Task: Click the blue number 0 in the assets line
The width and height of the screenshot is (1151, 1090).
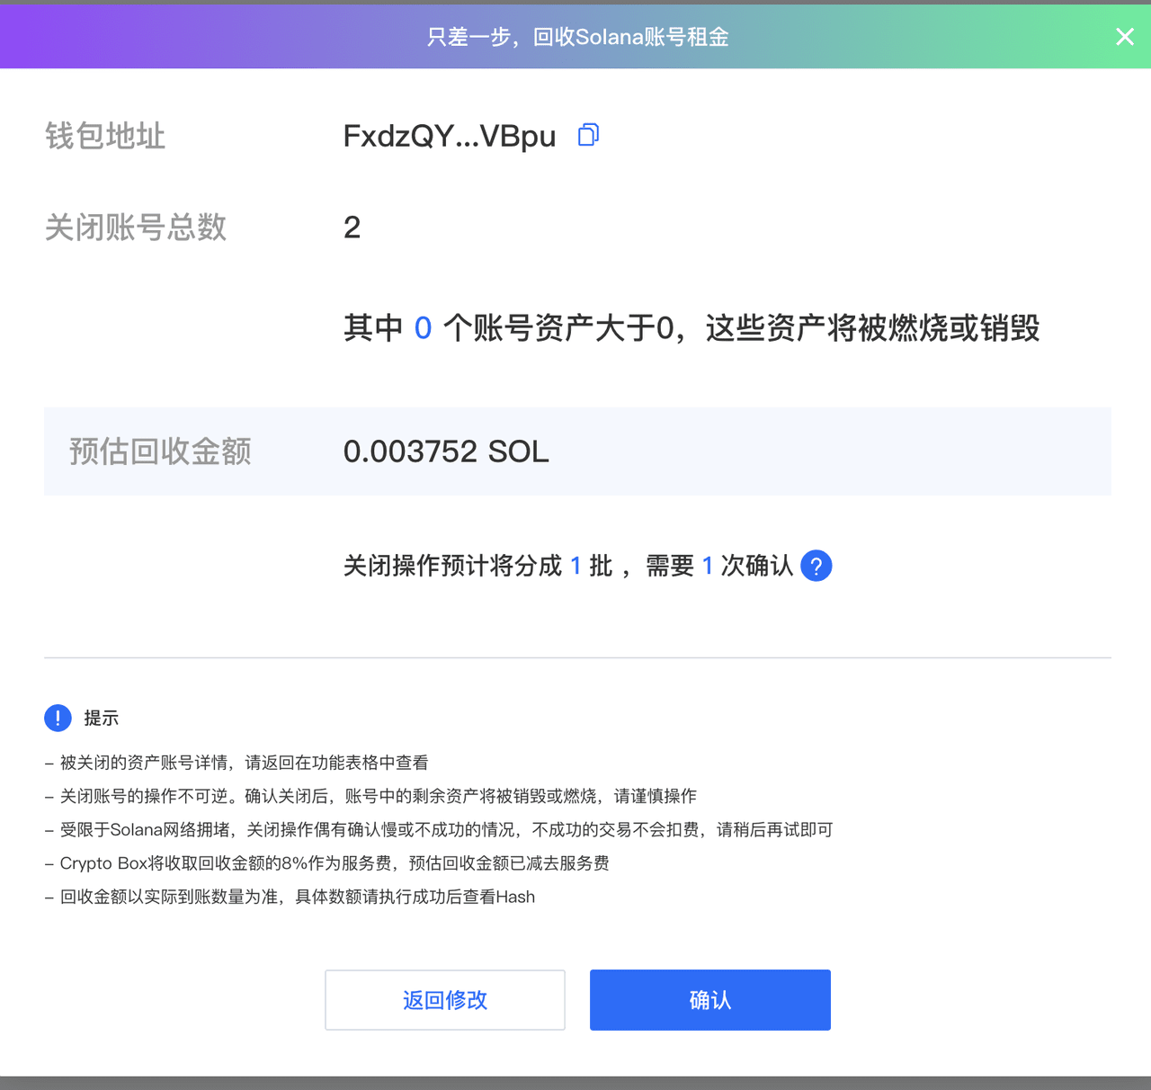Action: click(423, 327)
